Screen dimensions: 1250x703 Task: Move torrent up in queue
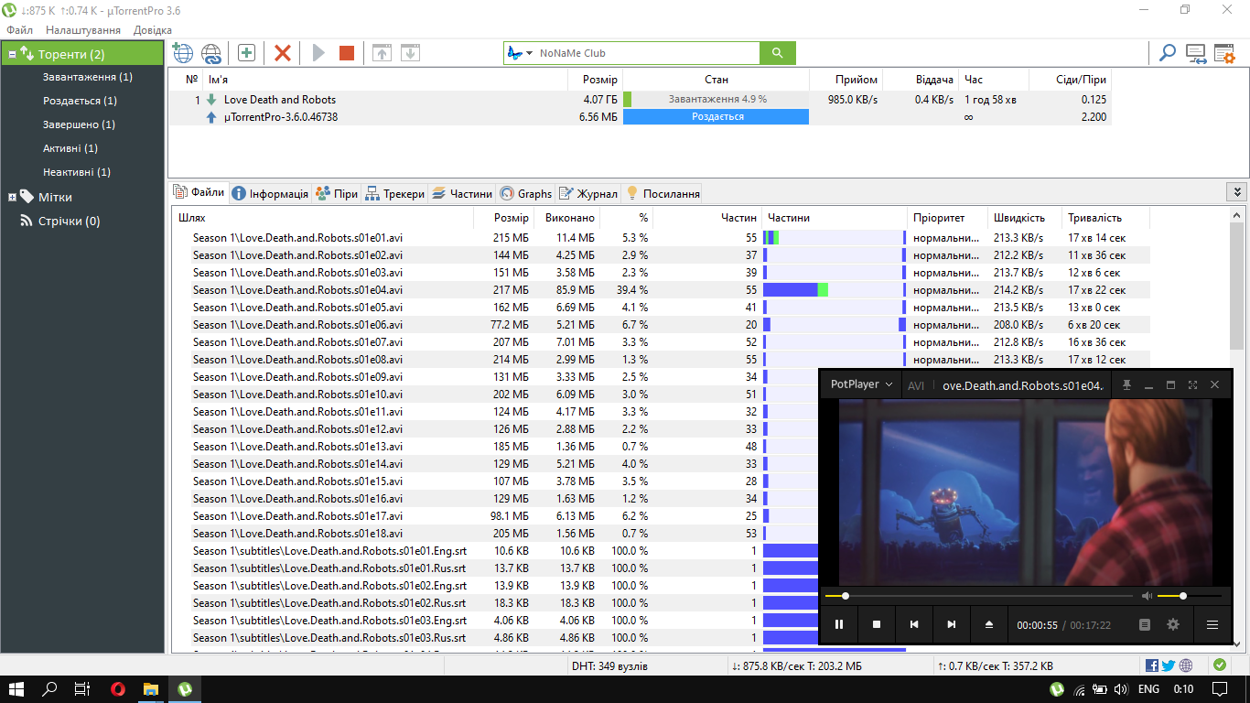point(382,53)
